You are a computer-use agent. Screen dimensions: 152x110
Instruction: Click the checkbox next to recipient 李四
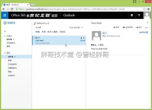98,45
